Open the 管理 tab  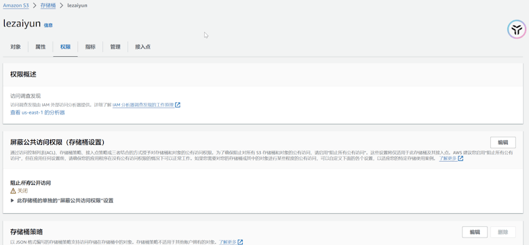coord(115,47)
